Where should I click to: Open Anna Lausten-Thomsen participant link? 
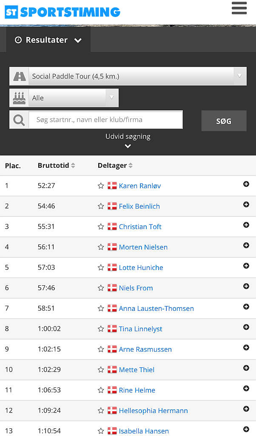point(156,308)
